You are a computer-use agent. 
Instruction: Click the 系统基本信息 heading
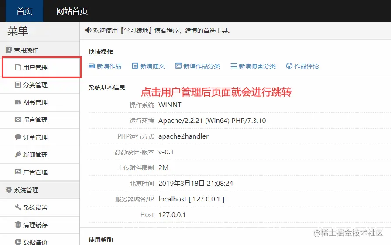click(107, 88)
